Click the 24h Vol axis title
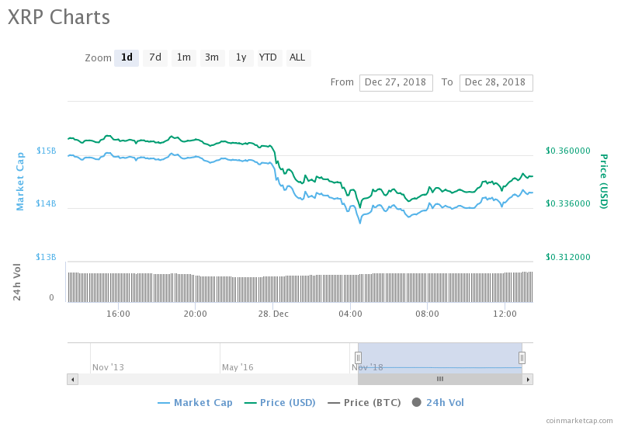621x427 pixels. (x=16, y=282)
